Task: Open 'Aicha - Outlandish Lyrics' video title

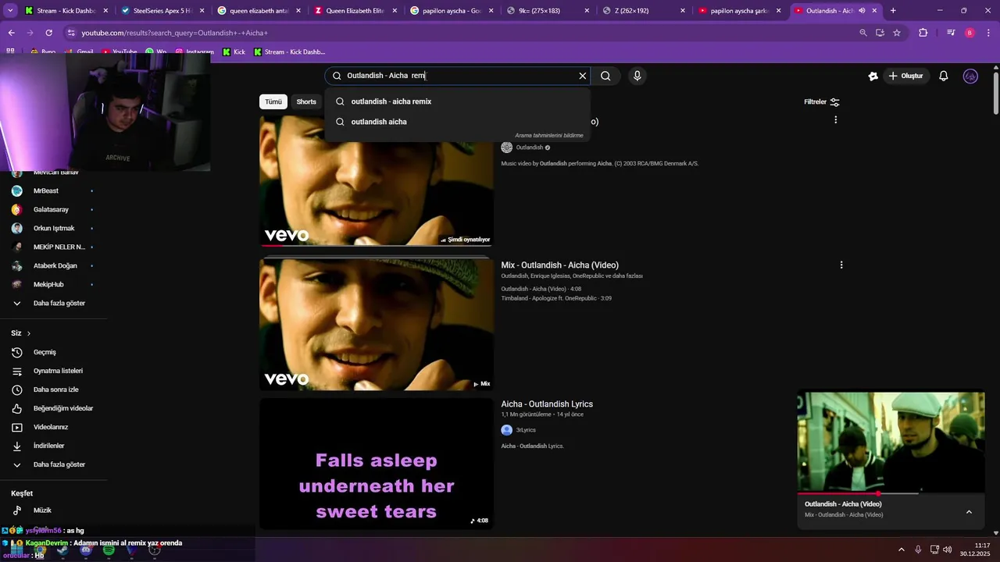Action: pyautogui.click(x=547, y=404)
